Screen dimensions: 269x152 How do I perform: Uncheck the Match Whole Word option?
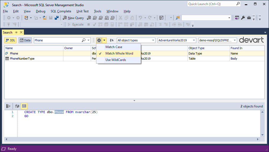coord(119,53)
